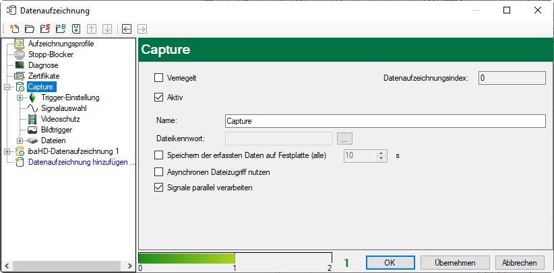Click the new configuration icon with star
554x273 pixels.
13,29
